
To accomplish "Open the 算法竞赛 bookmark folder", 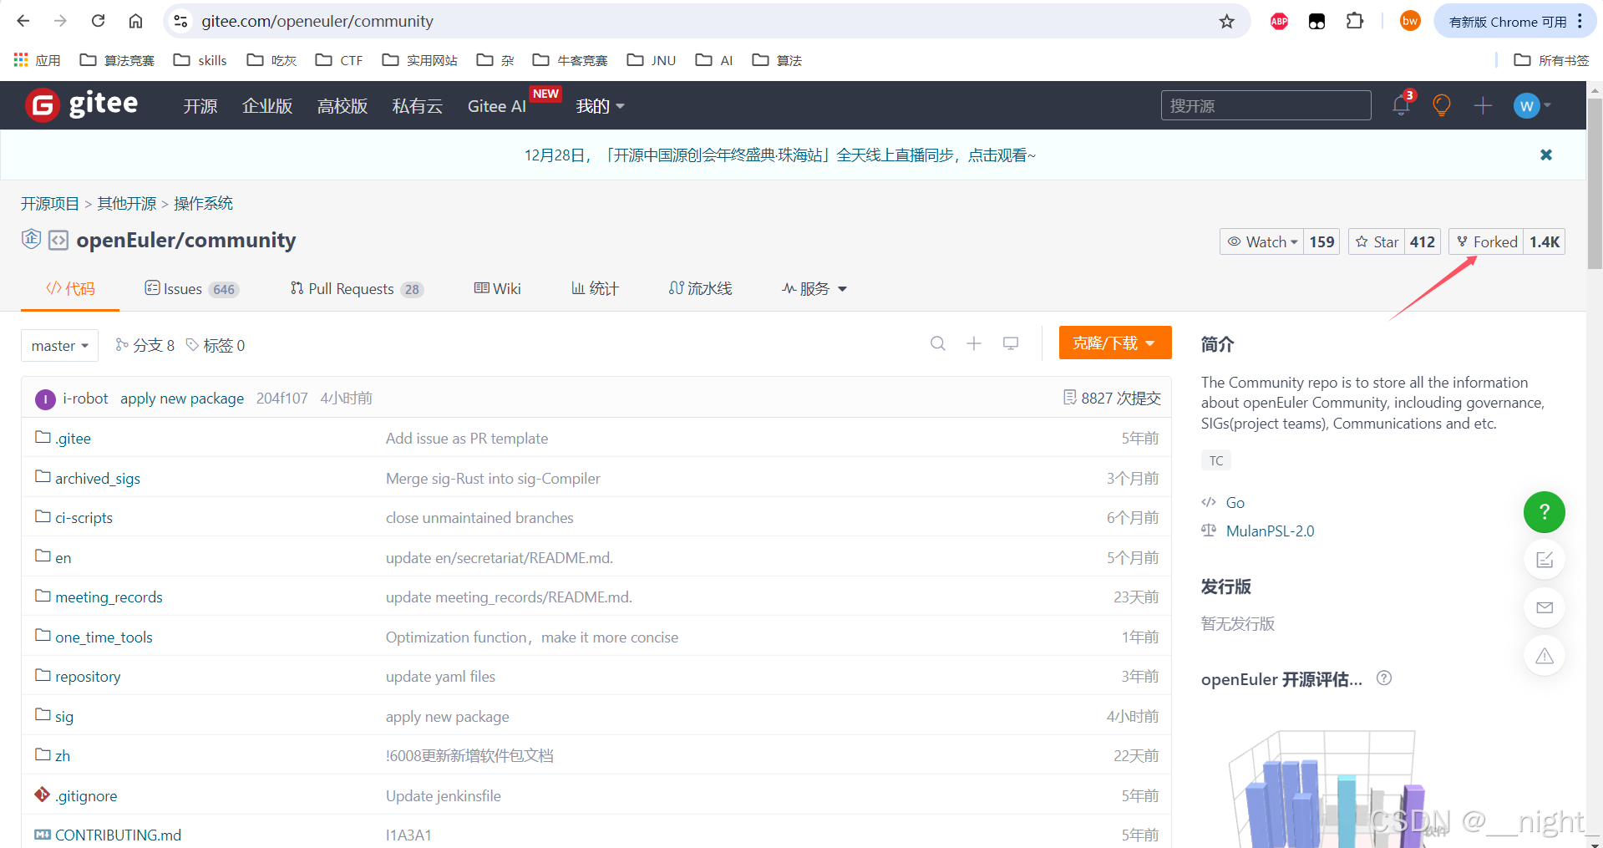I will pyautogui.click(x=117, y=60).
